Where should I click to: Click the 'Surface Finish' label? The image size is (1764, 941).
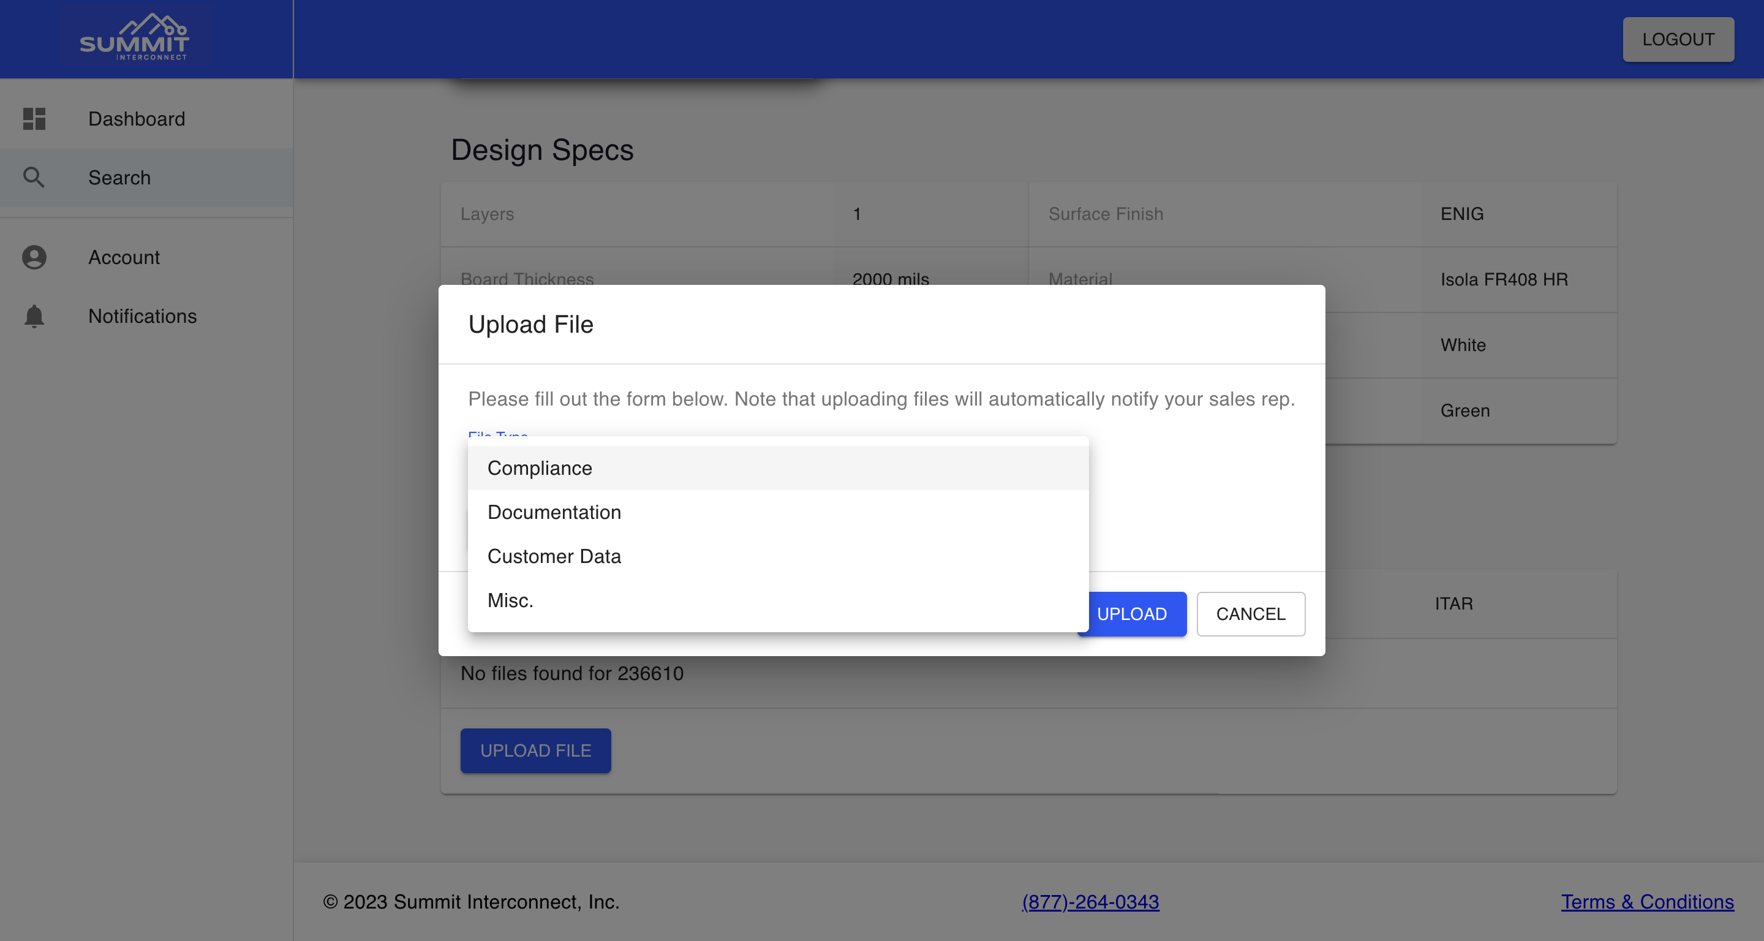click(1105, 214)
